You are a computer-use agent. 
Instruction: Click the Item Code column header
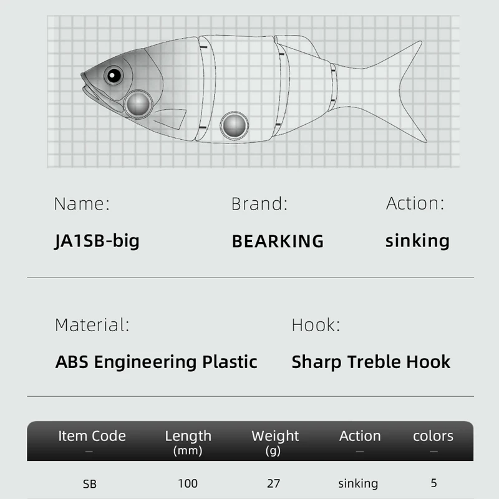pyautogui.click(x=92, y=437)
